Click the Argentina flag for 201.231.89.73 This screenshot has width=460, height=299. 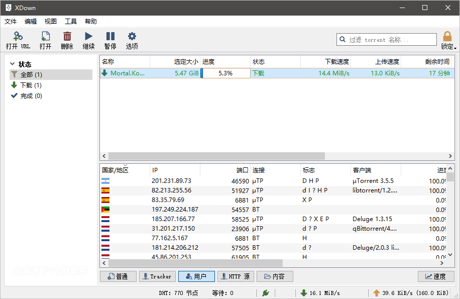click(x=105, y=181)
